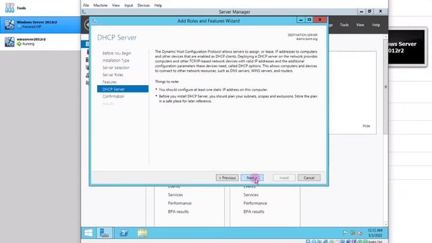Open the Server Roles step
432x243 pixels.
point(113,75)
